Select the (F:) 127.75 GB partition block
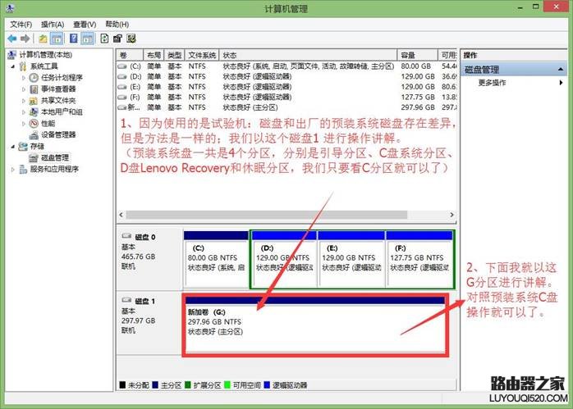573x409 pixels. [419, 259]
